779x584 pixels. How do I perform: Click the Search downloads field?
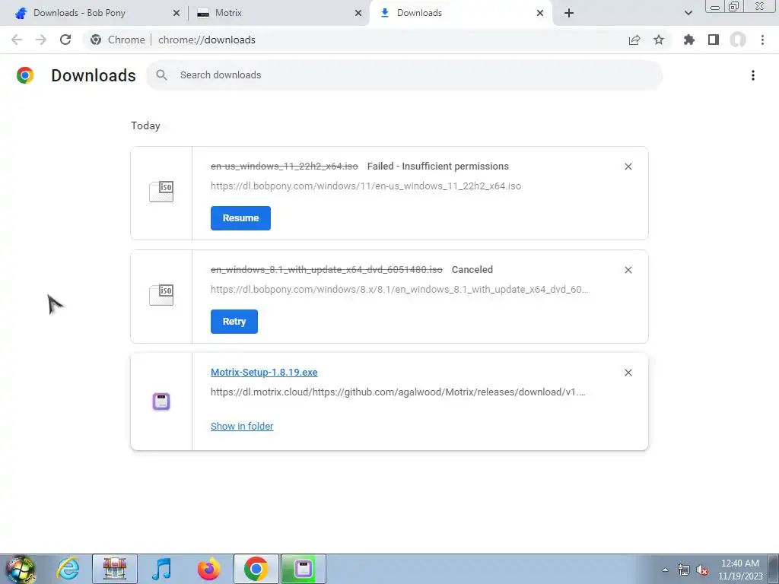point(405,75)
